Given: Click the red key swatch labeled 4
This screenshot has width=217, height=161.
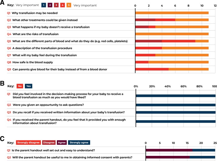Looking at the screenshot, I should pyautogui.click(x=63, y=5).
